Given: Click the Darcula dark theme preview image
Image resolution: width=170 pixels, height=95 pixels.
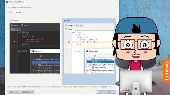Looking at the screenshot, I should tap(35, 48).
